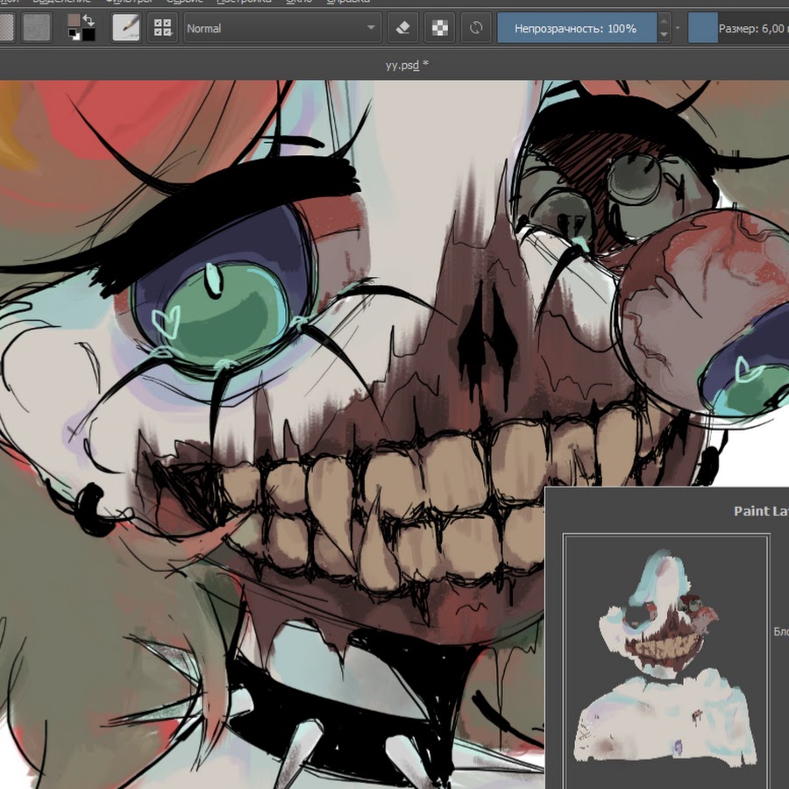The image size is (789, 789).
Task: Swap foreground and background colors
Action: (x=89, y=20)
